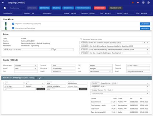Click the traffic light icon in Datenschutz row
This screenshot has width=153, height=116.
coord(6,28)
